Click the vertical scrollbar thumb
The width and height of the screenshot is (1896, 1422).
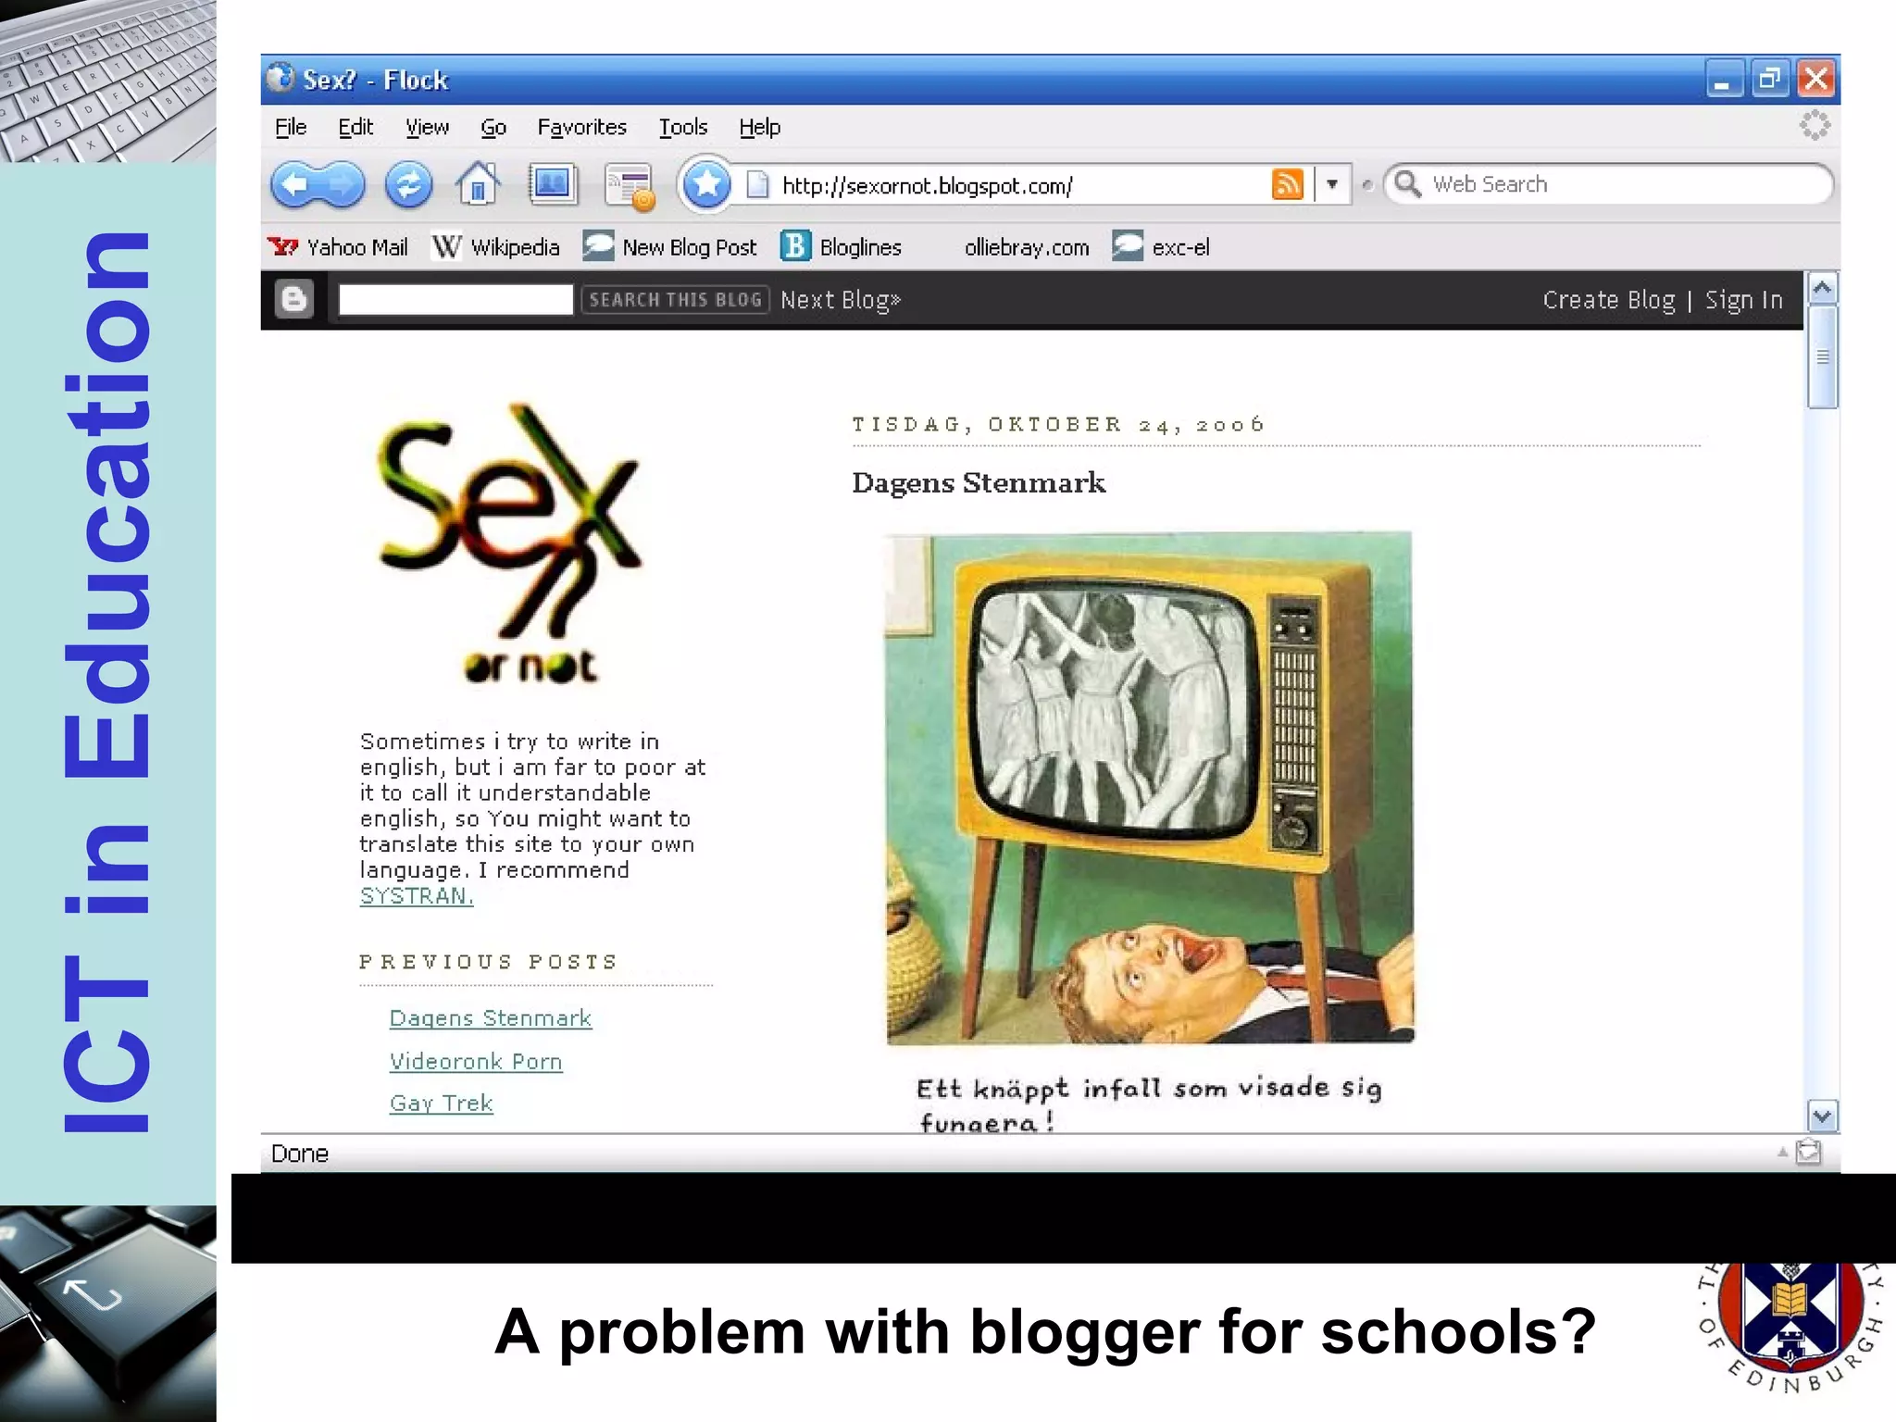(x=1822, y=356)
